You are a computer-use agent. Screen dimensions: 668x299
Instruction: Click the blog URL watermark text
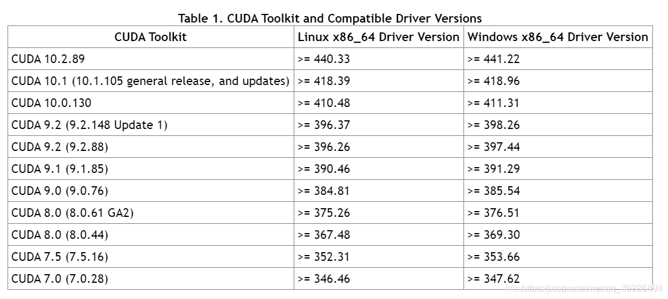[x=583, y=289]
